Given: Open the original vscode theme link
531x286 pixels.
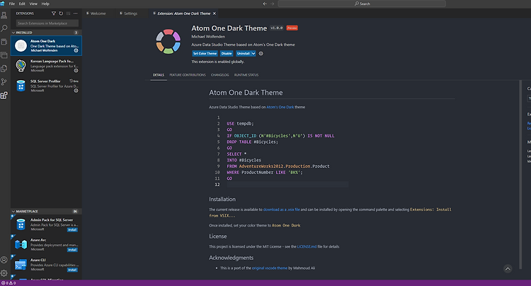Looking at the screenshot, I should click(270, 268).
